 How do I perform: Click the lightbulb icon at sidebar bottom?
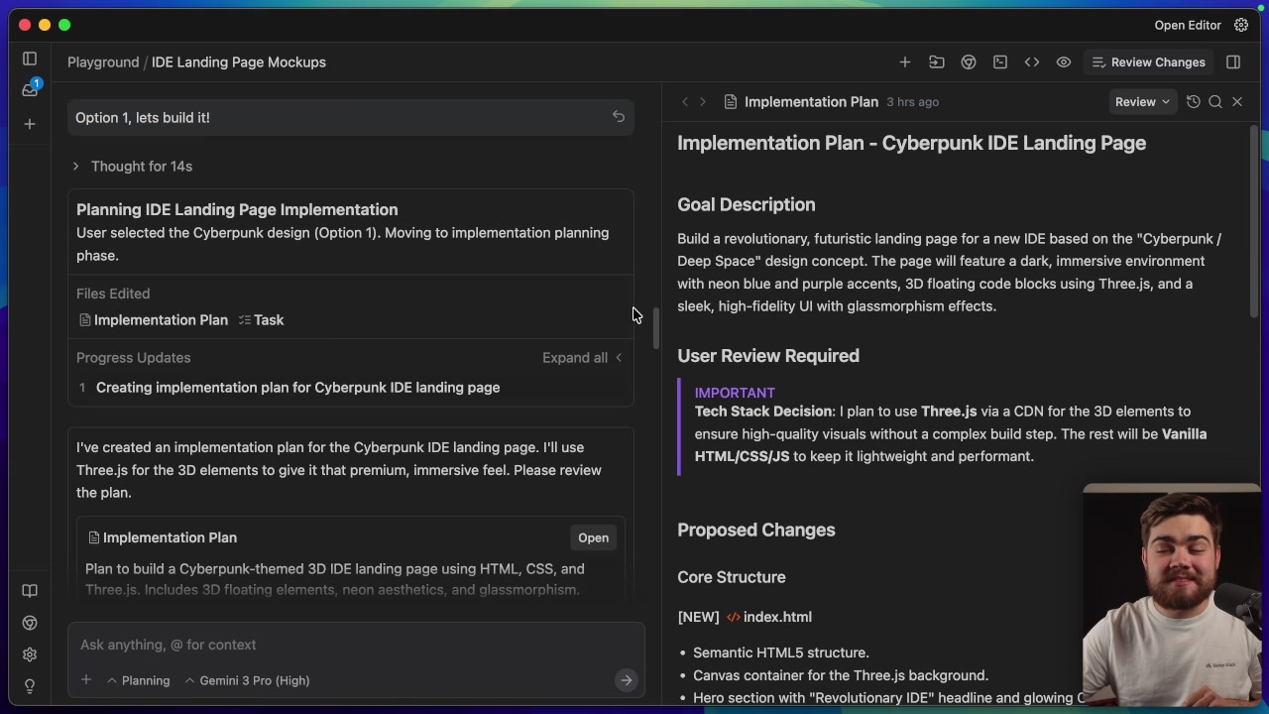[x=30, y=686]
